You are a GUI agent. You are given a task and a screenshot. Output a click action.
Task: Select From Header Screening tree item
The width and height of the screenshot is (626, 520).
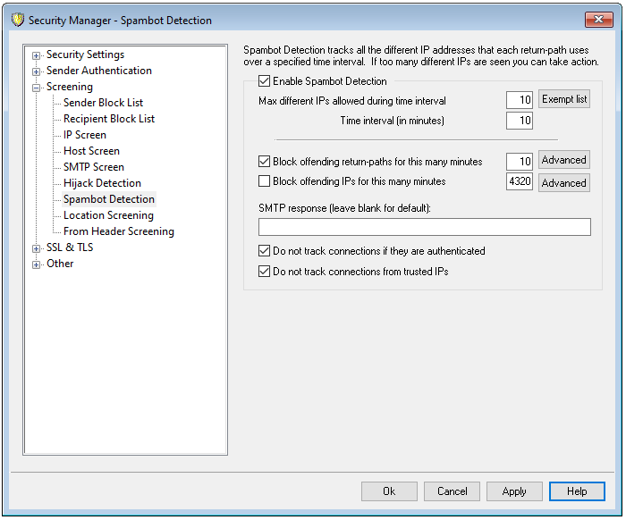pos(118,231)
